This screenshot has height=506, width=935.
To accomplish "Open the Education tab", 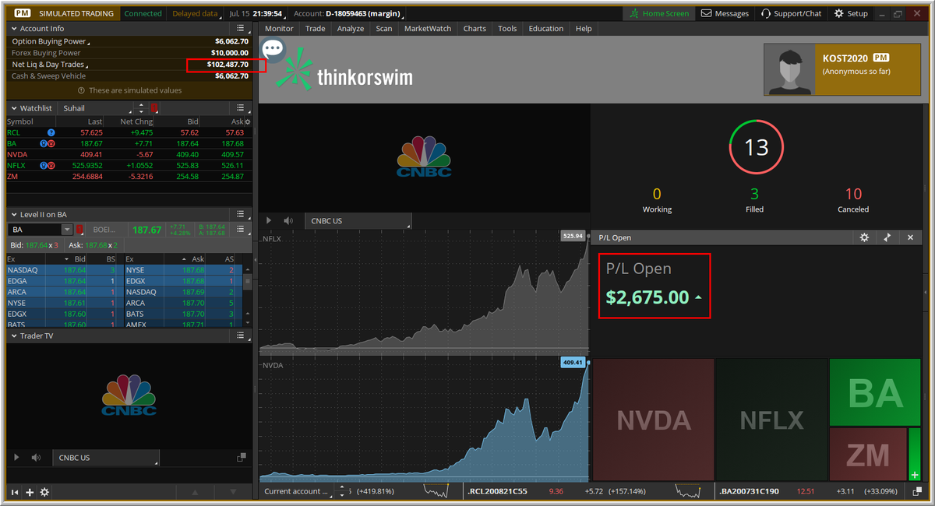I will pos(546,29).
